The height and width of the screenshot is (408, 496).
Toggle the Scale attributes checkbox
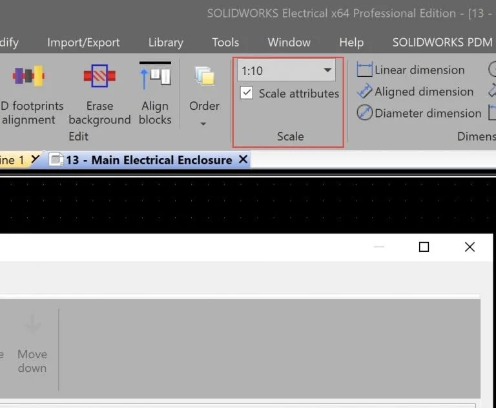tap(246, 93)
